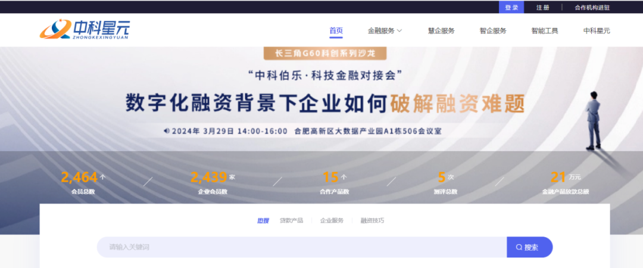This screenshot has width=643, height=268.
Task: Focus the 请输入关键词 search field
Action: (x=302, y=247)
